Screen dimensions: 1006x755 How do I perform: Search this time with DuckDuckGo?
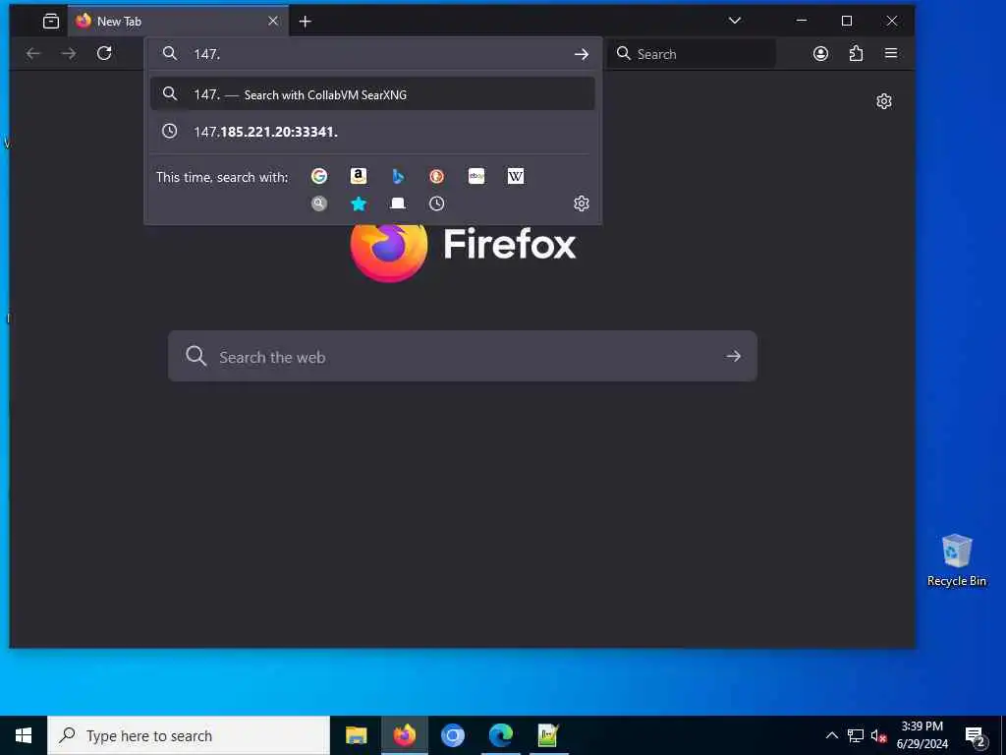click(x=437, y=176)
